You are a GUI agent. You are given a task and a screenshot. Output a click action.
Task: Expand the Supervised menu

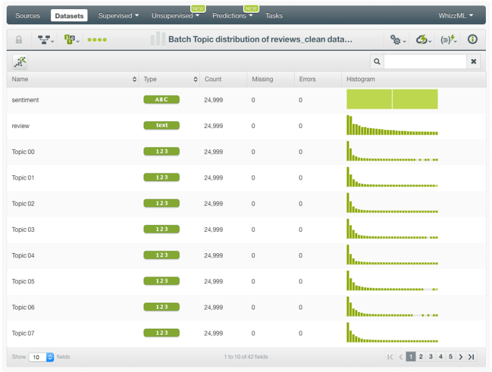pyautogui.click(x=118, y=15)
